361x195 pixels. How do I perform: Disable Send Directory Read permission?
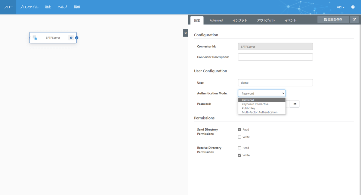coord(239,130)
